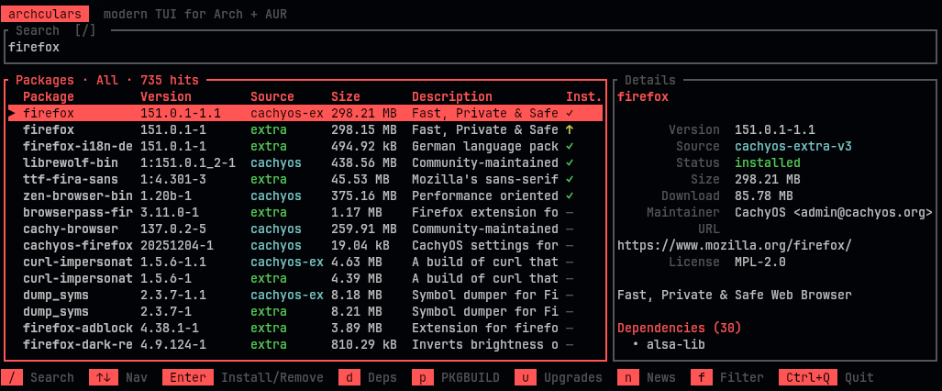The image size is (942, 391).
Task: Click the MPL-2.0 license value
Action: click(760, 262)
